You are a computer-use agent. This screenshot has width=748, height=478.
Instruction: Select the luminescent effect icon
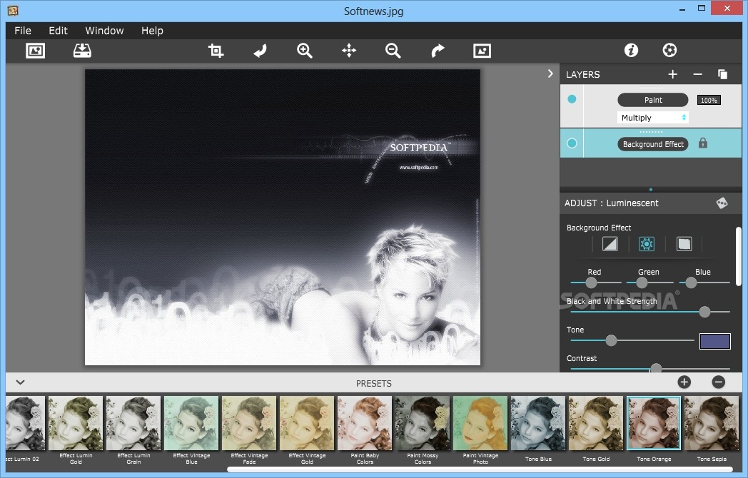647,244
